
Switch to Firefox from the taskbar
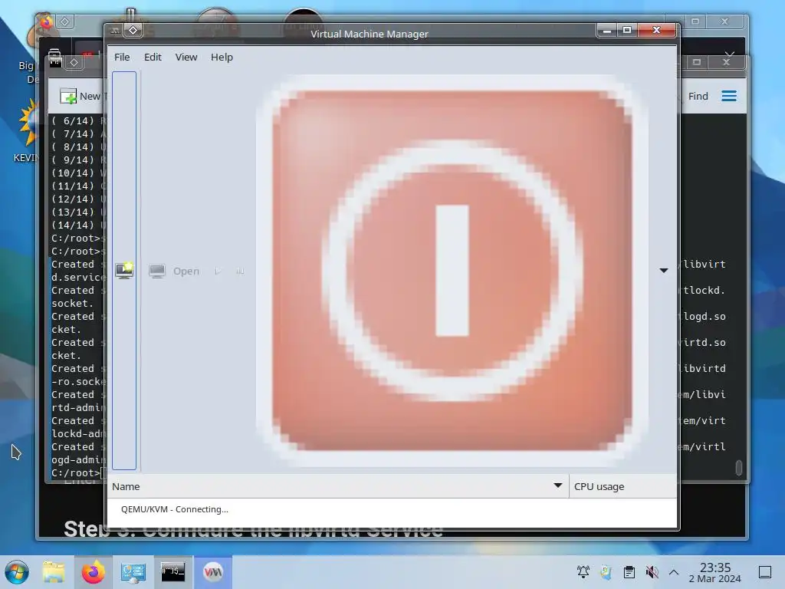93,572
